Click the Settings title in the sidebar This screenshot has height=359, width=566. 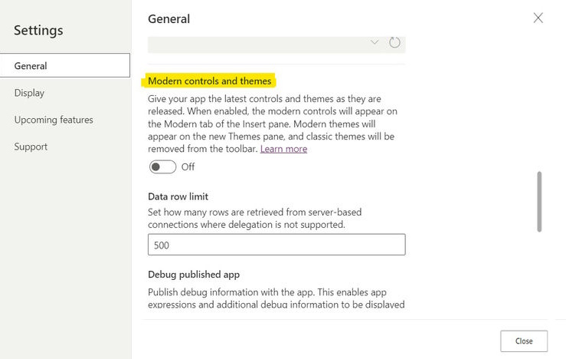38,31
